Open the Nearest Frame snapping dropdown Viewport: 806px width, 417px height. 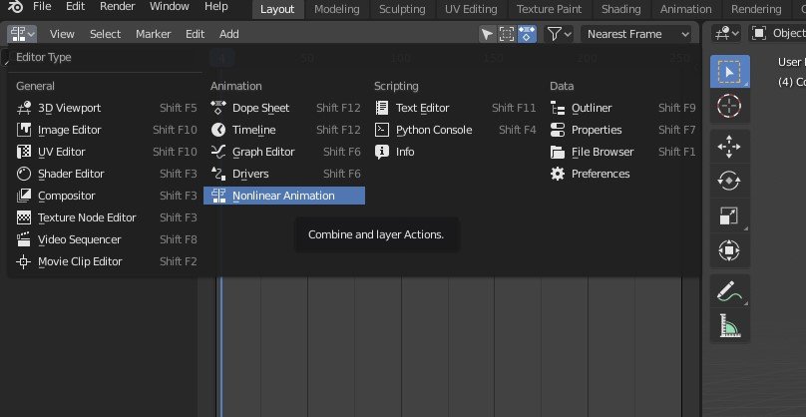[637, 34]
